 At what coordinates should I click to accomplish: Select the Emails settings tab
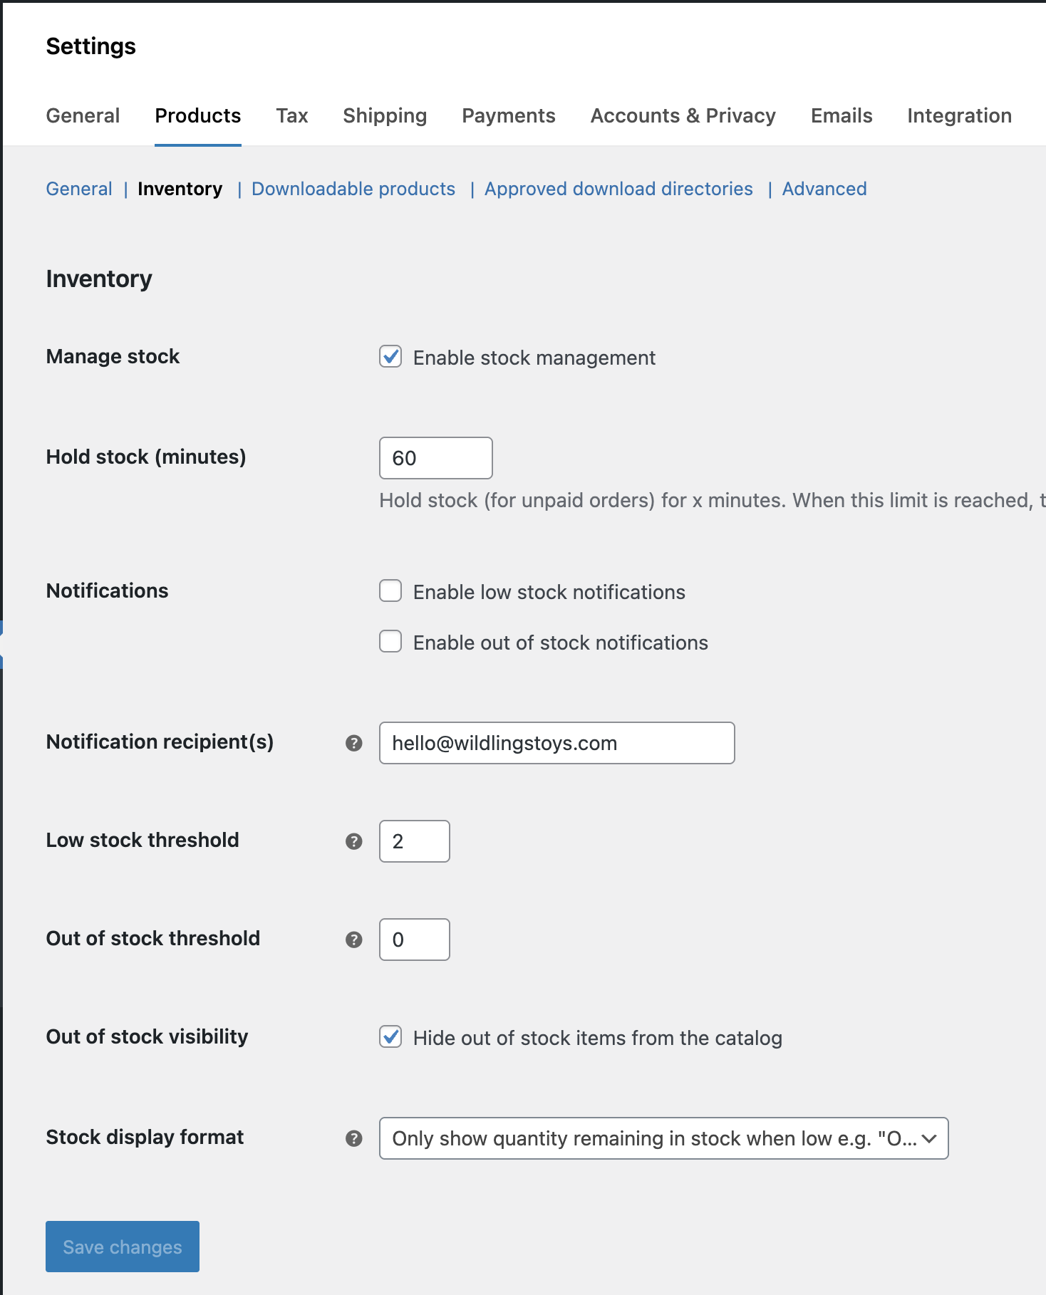pos(842,115)
